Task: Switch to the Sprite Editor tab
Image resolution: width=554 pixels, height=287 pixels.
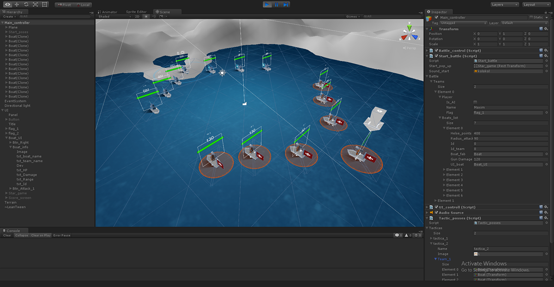Action: [x=136, y=12]
